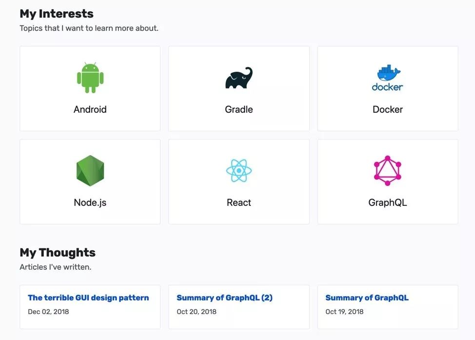Open "The terrible GUI design pattern" article
The height and width of the screenshot is (340, 475).
[x=88, y=298]
